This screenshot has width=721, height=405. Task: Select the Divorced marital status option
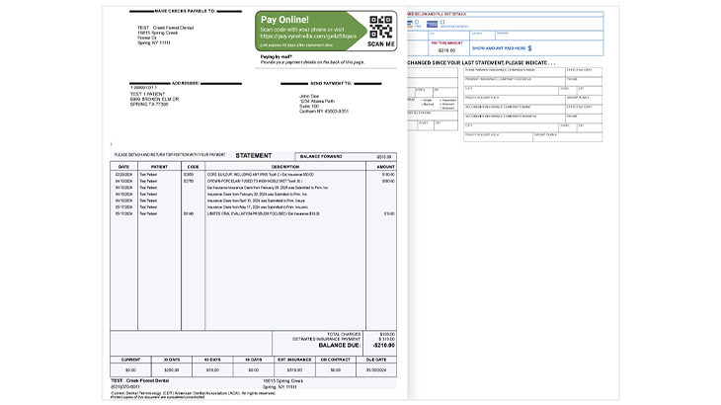pos(447,104)
